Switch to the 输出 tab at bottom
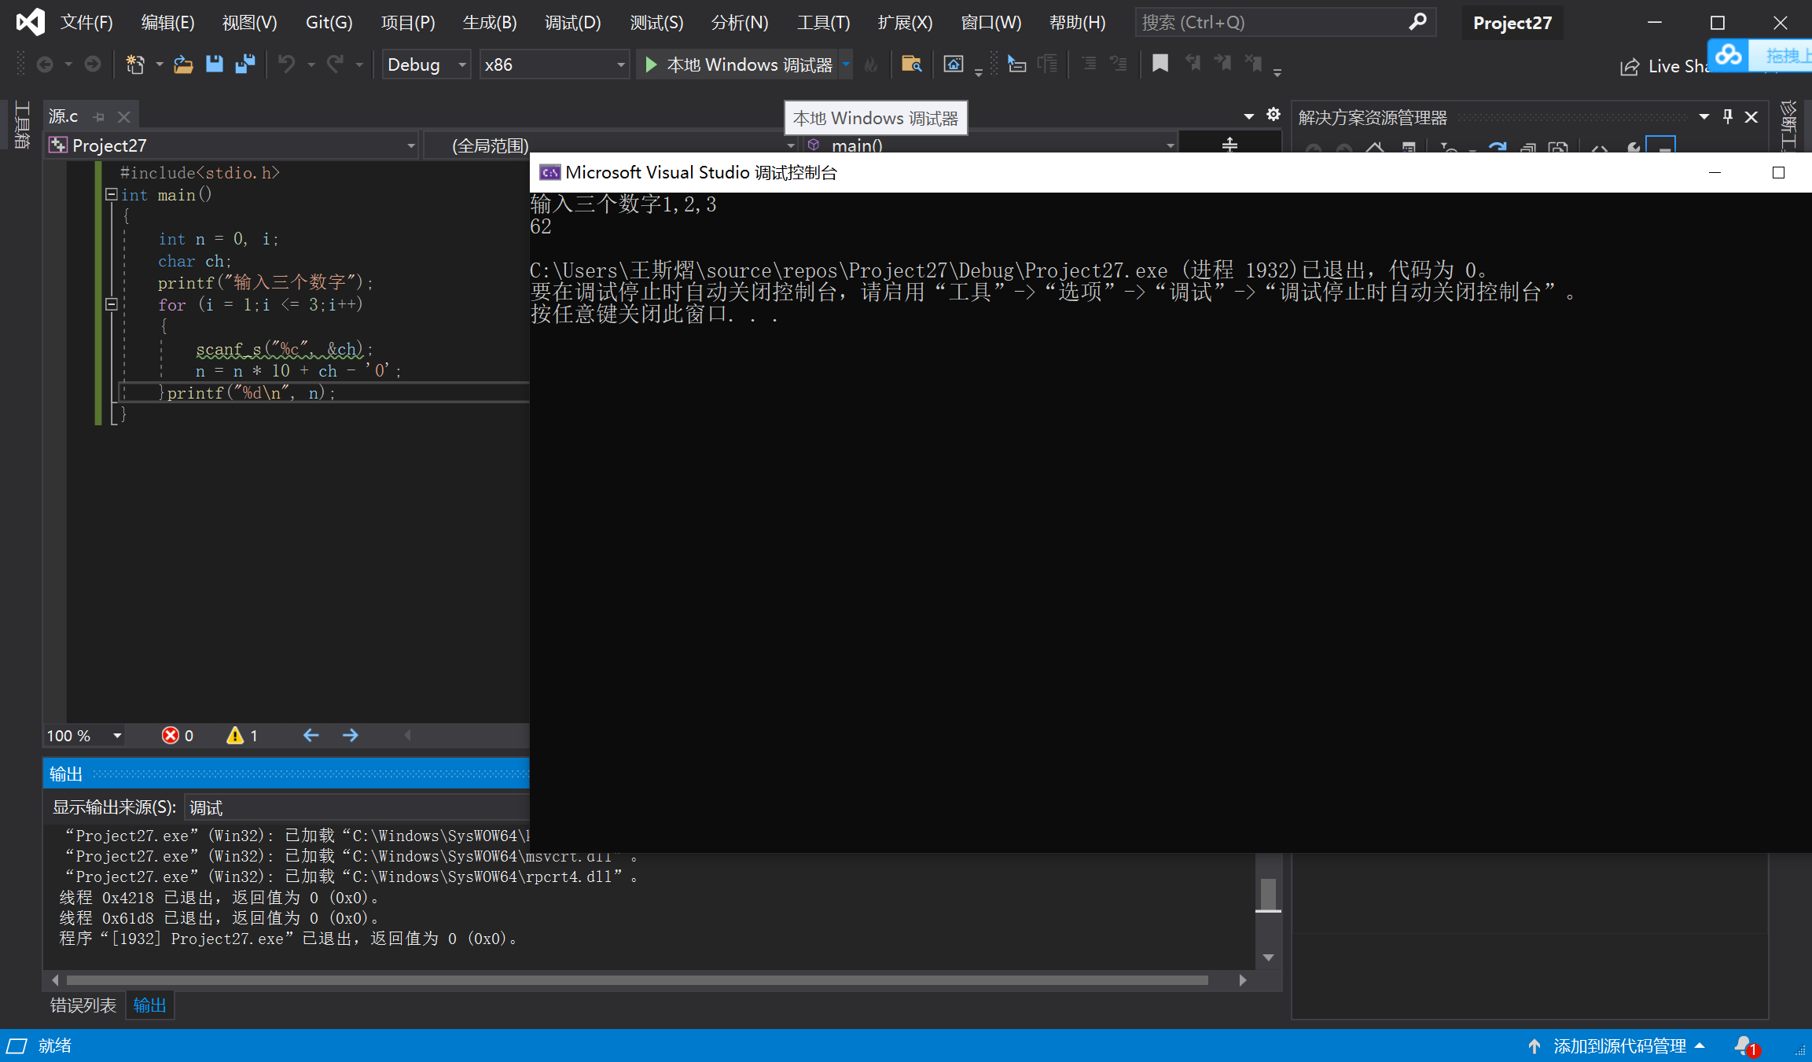 coord(149,1005)
